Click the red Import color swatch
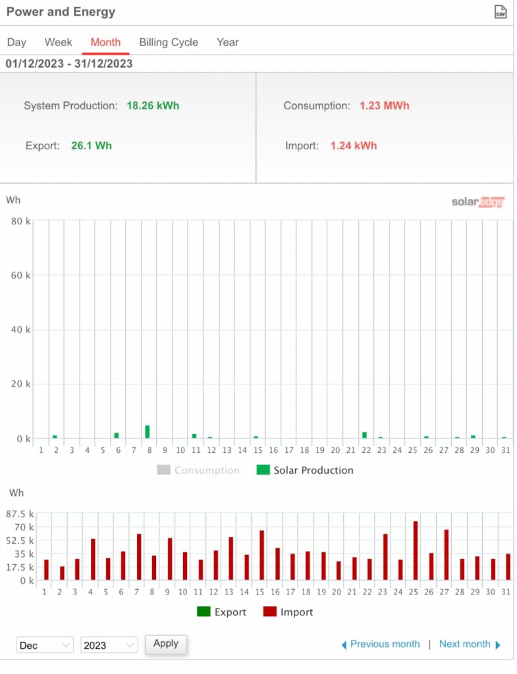Viewport: 517px width, 674px height. [x=269, y=611]
